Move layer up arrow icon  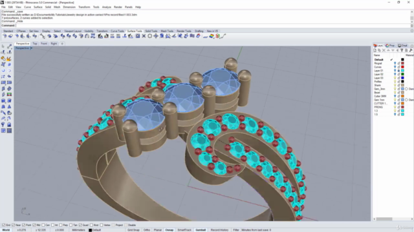[x=388, y=50]
